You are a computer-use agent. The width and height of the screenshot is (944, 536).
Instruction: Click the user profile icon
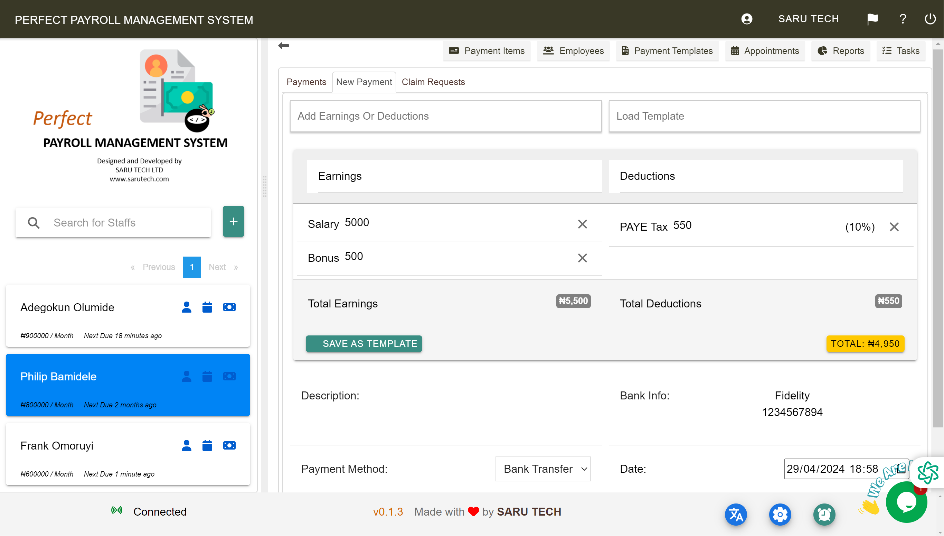pos(747,19)
